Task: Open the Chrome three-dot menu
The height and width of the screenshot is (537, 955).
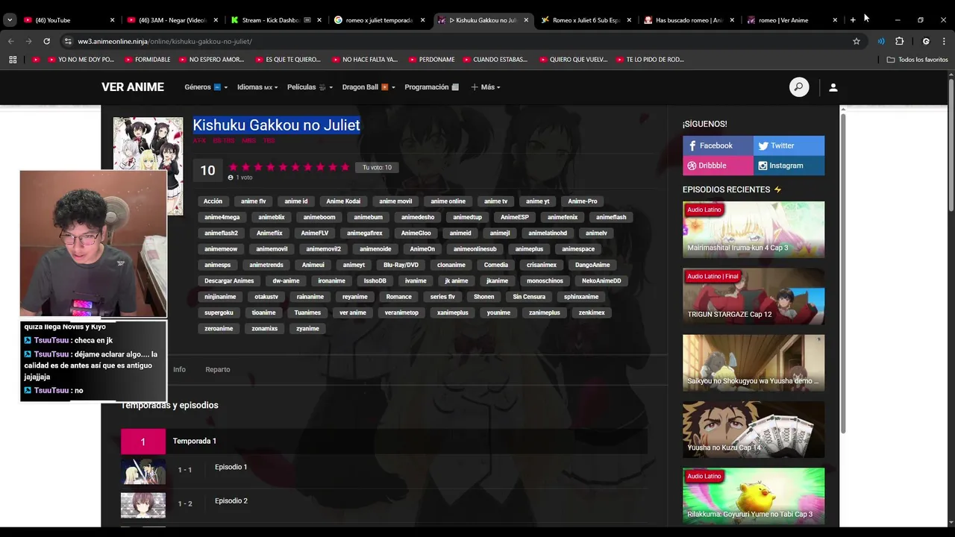Action: pos(944,41)
